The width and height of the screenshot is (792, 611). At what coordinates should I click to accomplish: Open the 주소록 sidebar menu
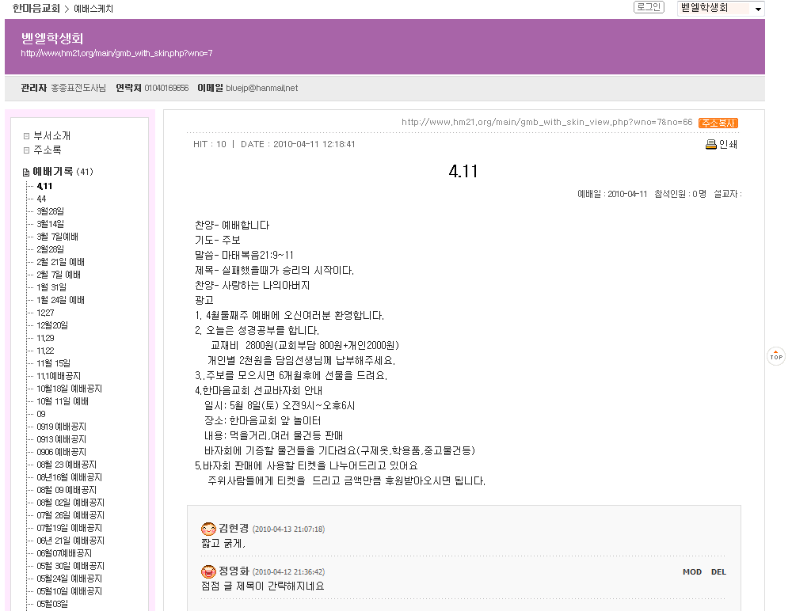[47, 150]
